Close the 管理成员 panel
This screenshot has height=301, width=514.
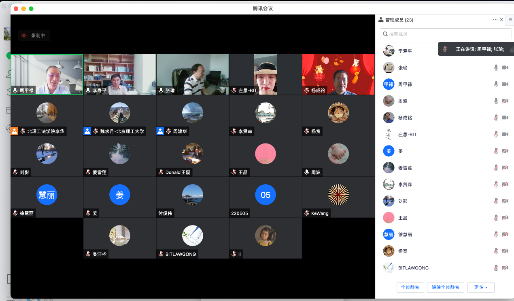click(501, 20)
